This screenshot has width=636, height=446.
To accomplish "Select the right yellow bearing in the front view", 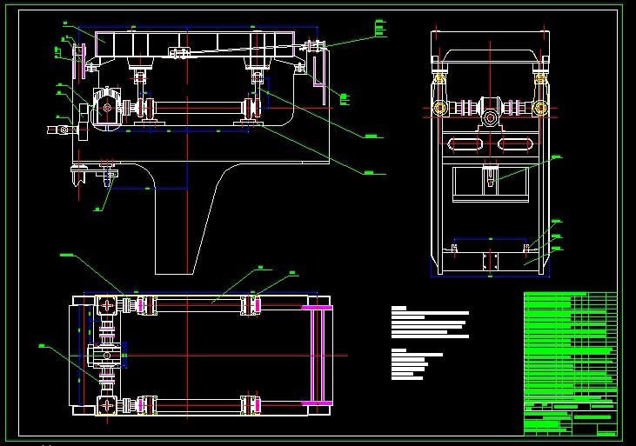I will pyautogui.click(x=540, y=108).
